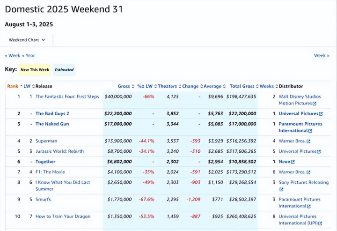Go to next Week link
Image resolution: width=337 pixels, height=231 pixels.
tap(322, 55)
